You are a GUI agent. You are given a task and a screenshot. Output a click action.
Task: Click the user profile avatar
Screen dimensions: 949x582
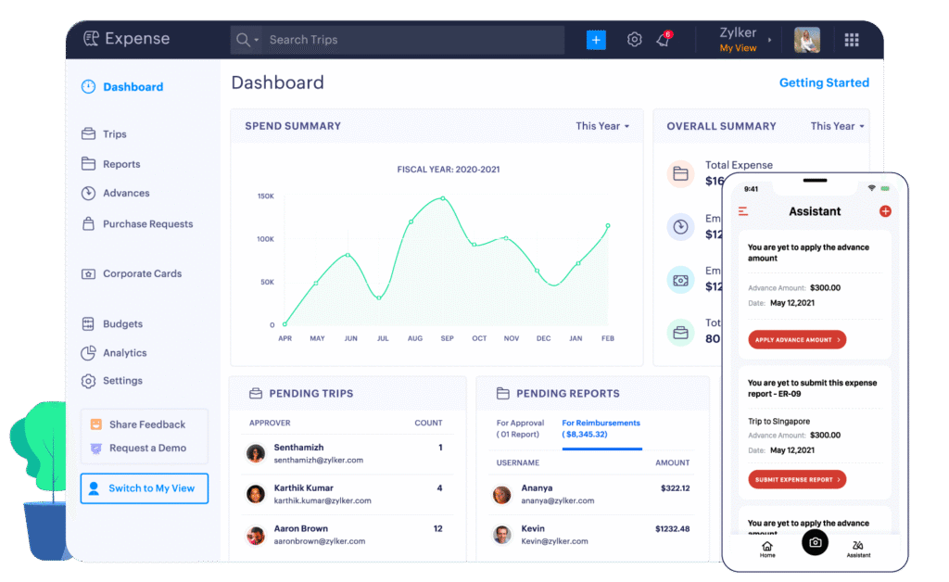pos(806,40)
